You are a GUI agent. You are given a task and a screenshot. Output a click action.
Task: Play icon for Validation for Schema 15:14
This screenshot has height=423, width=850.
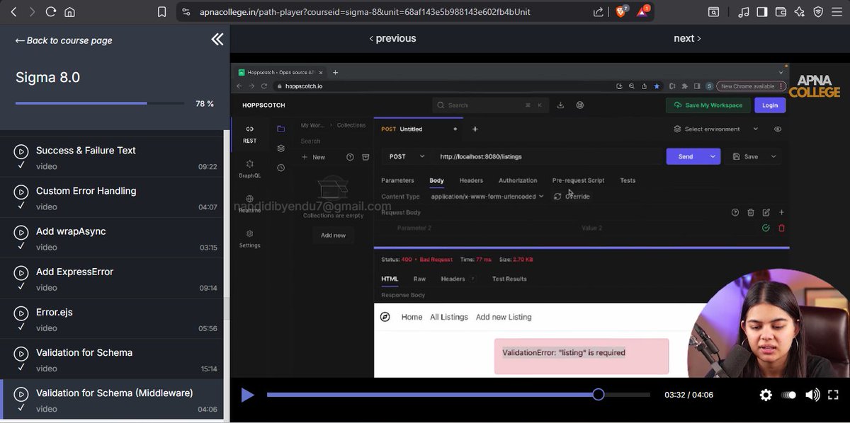point(21,352)
